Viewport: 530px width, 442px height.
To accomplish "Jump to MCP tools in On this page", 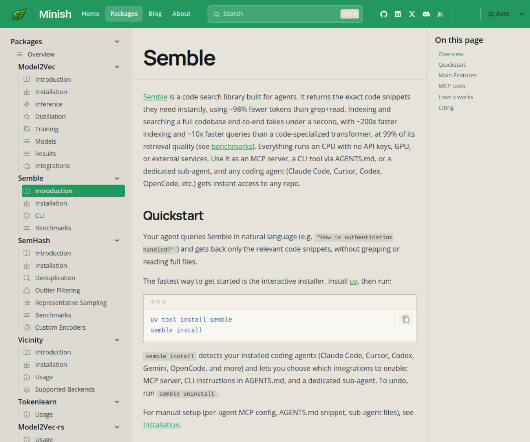I will [x=452, y=86].
